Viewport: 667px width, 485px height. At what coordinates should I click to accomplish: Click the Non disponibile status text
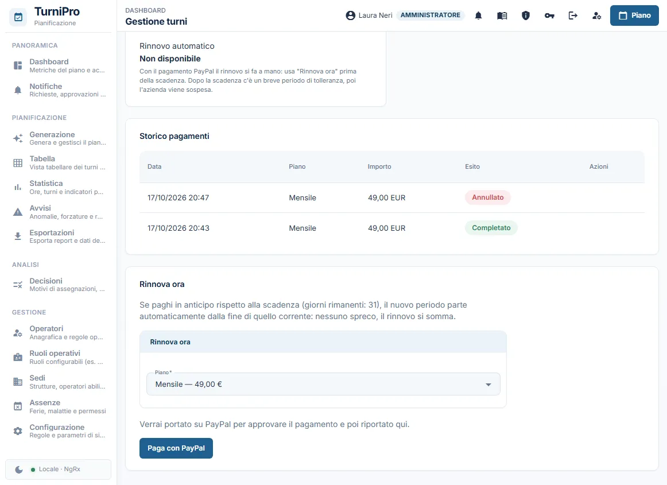170,59
